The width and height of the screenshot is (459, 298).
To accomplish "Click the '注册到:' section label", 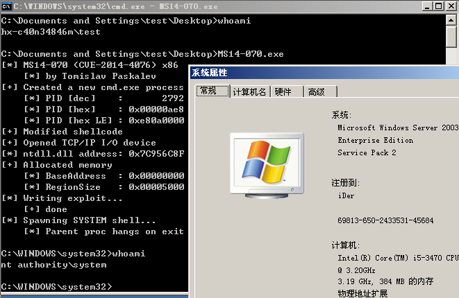I will pyautogui.click(x=345, y=183).
